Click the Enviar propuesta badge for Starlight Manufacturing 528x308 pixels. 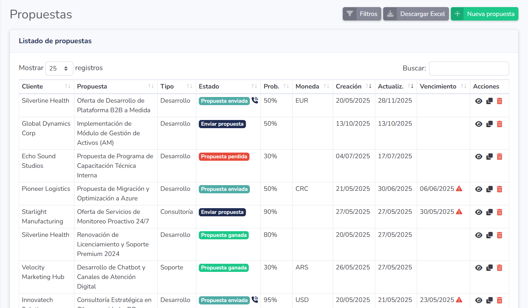(x=222, y=212)
